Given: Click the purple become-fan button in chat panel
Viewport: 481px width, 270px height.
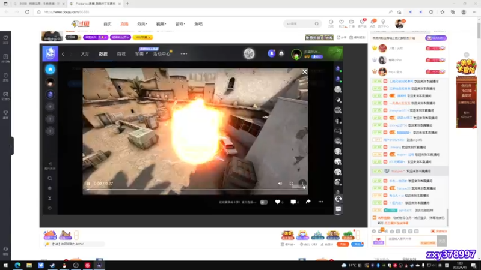Looking at the screenshot, I should (x=435, y=38).
